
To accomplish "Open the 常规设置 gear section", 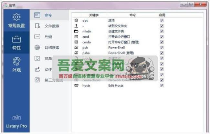I will (x=16, y=21).
